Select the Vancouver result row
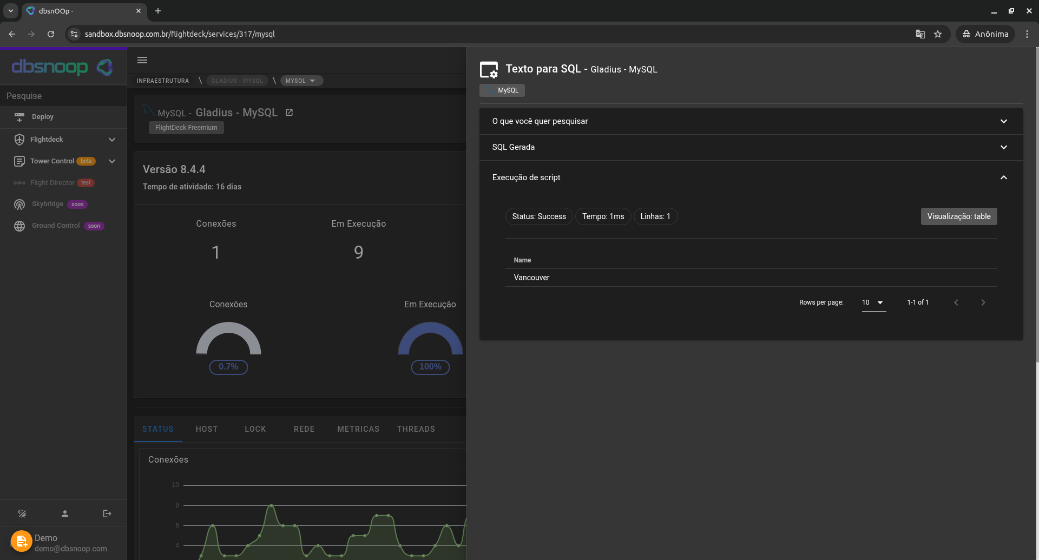Screen dimensions: 1039x560 751,278
